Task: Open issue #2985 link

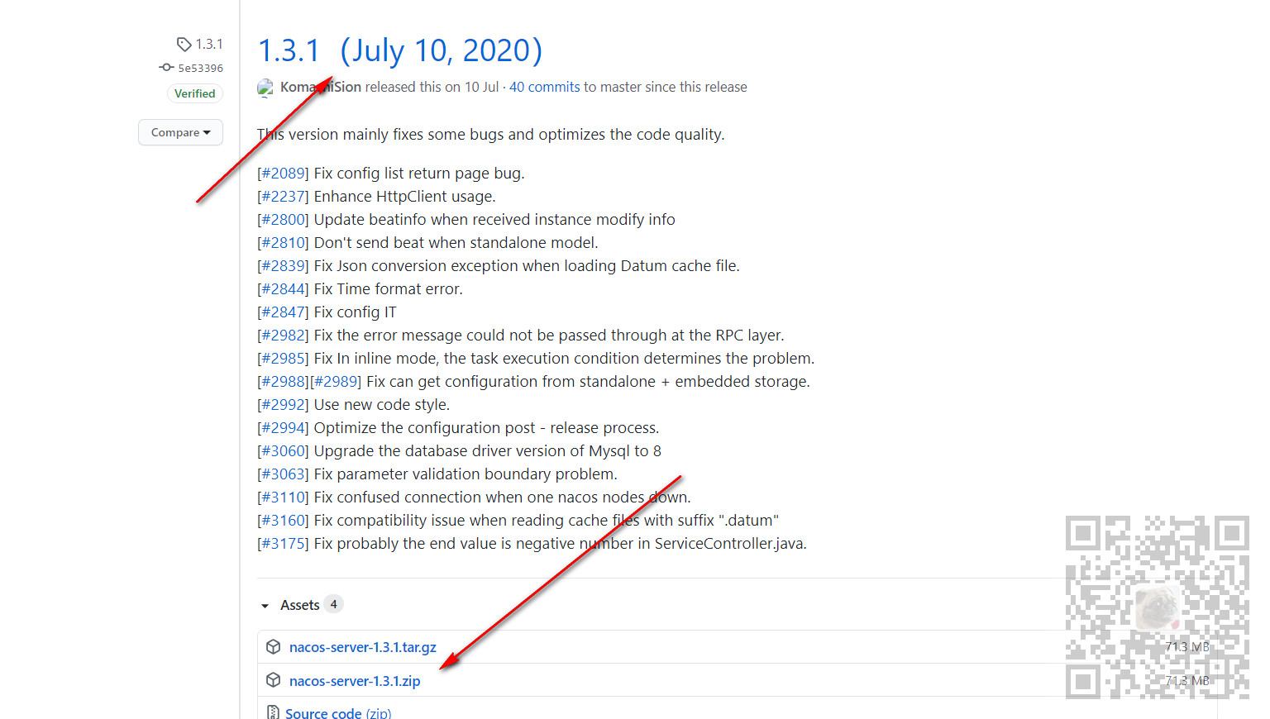Action: click(283, 358)
